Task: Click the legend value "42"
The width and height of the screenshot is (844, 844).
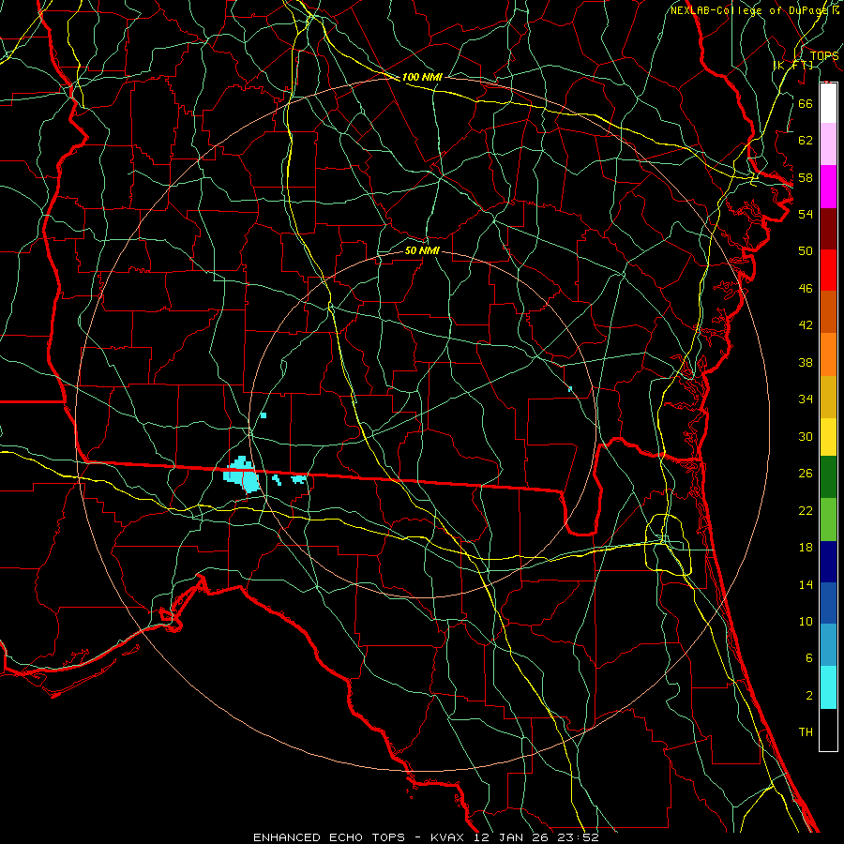Action: pos(806,325)
